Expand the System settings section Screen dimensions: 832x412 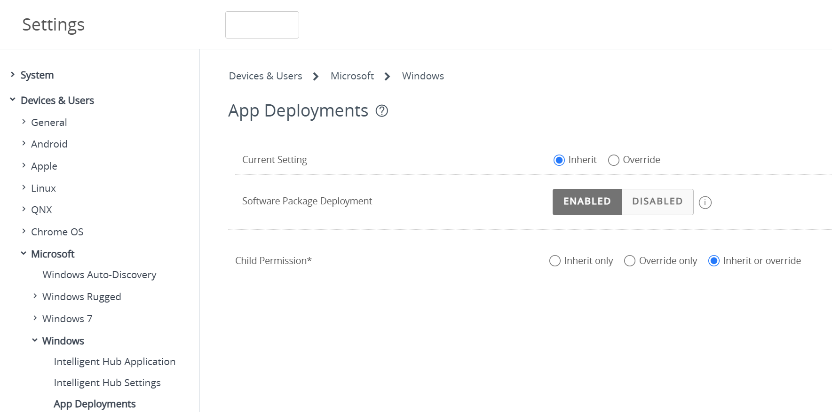click(x=13, y=75)
